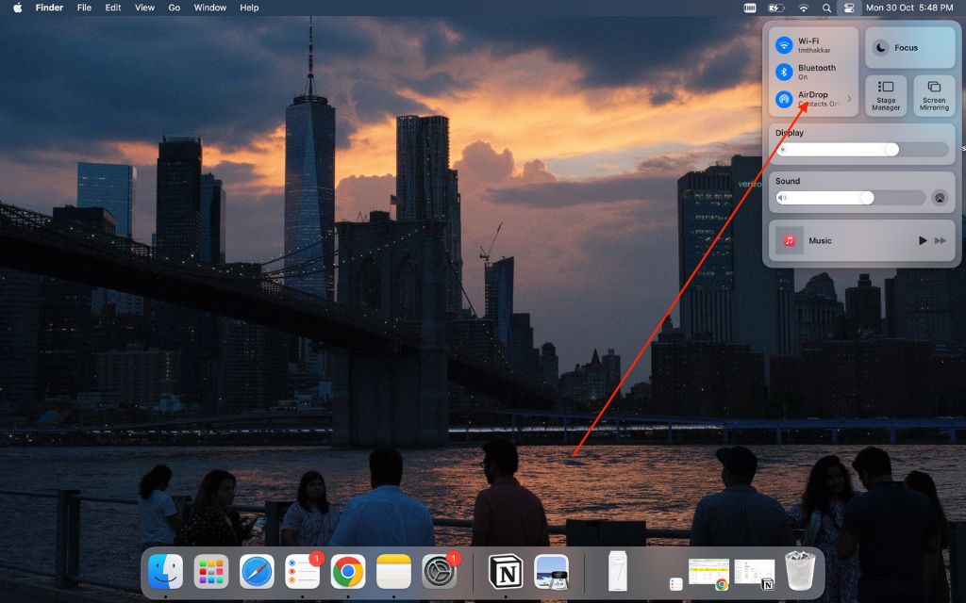
Task: Skip to next track in Music
Action: point(941,241)
